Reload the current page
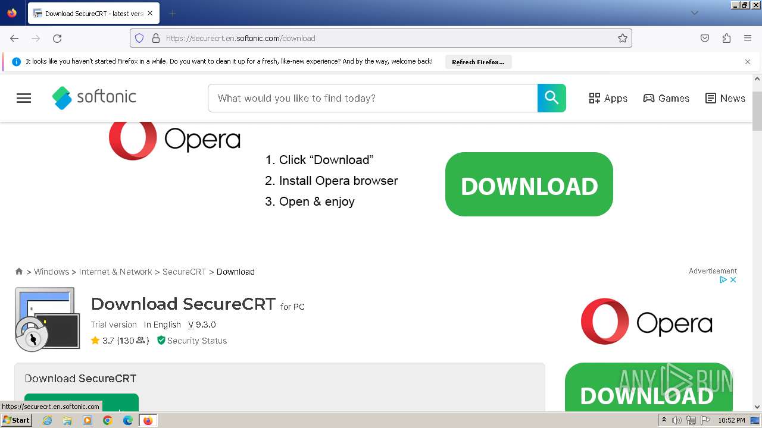 57,38
